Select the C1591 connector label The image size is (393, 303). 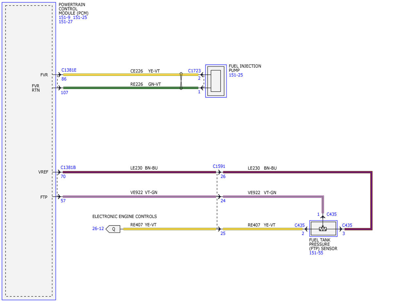(x=219, y=166)
